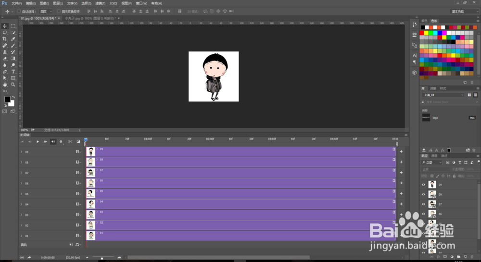Open the 文件 menu
The height and width of the screenshot is (262, 481).
[16, 3]
